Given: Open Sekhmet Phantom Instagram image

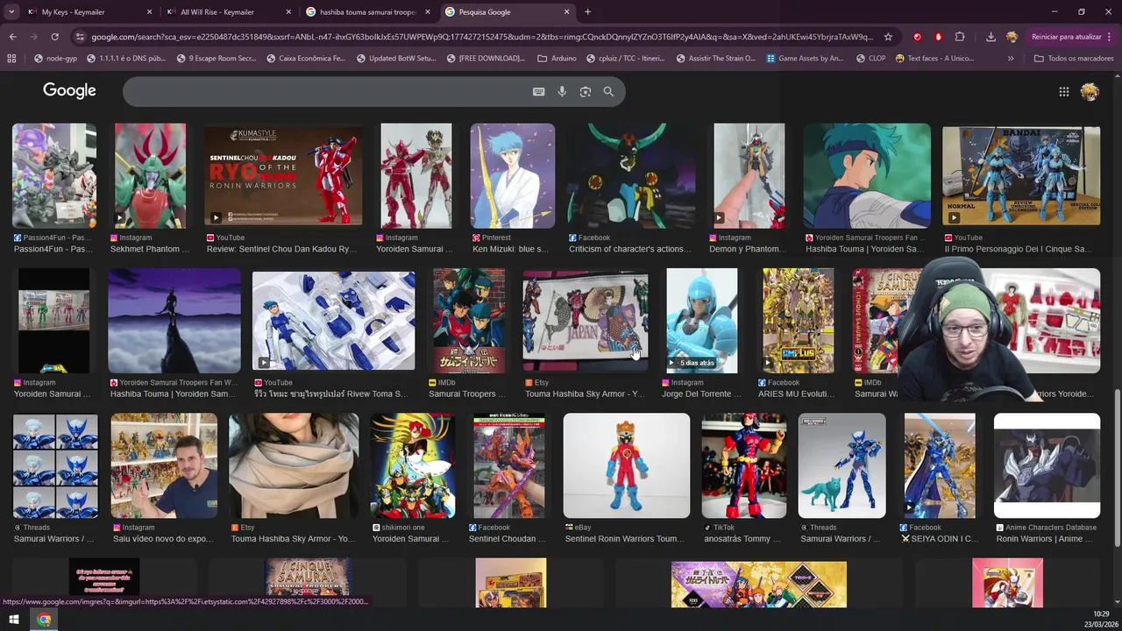Looking at the screenshot, I should click(150, 175).
